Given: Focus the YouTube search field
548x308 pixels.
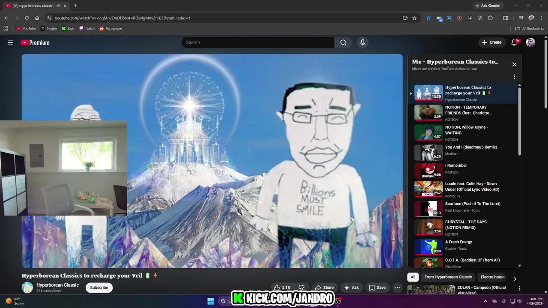Looking at the screenshot, I should (258, 42).
